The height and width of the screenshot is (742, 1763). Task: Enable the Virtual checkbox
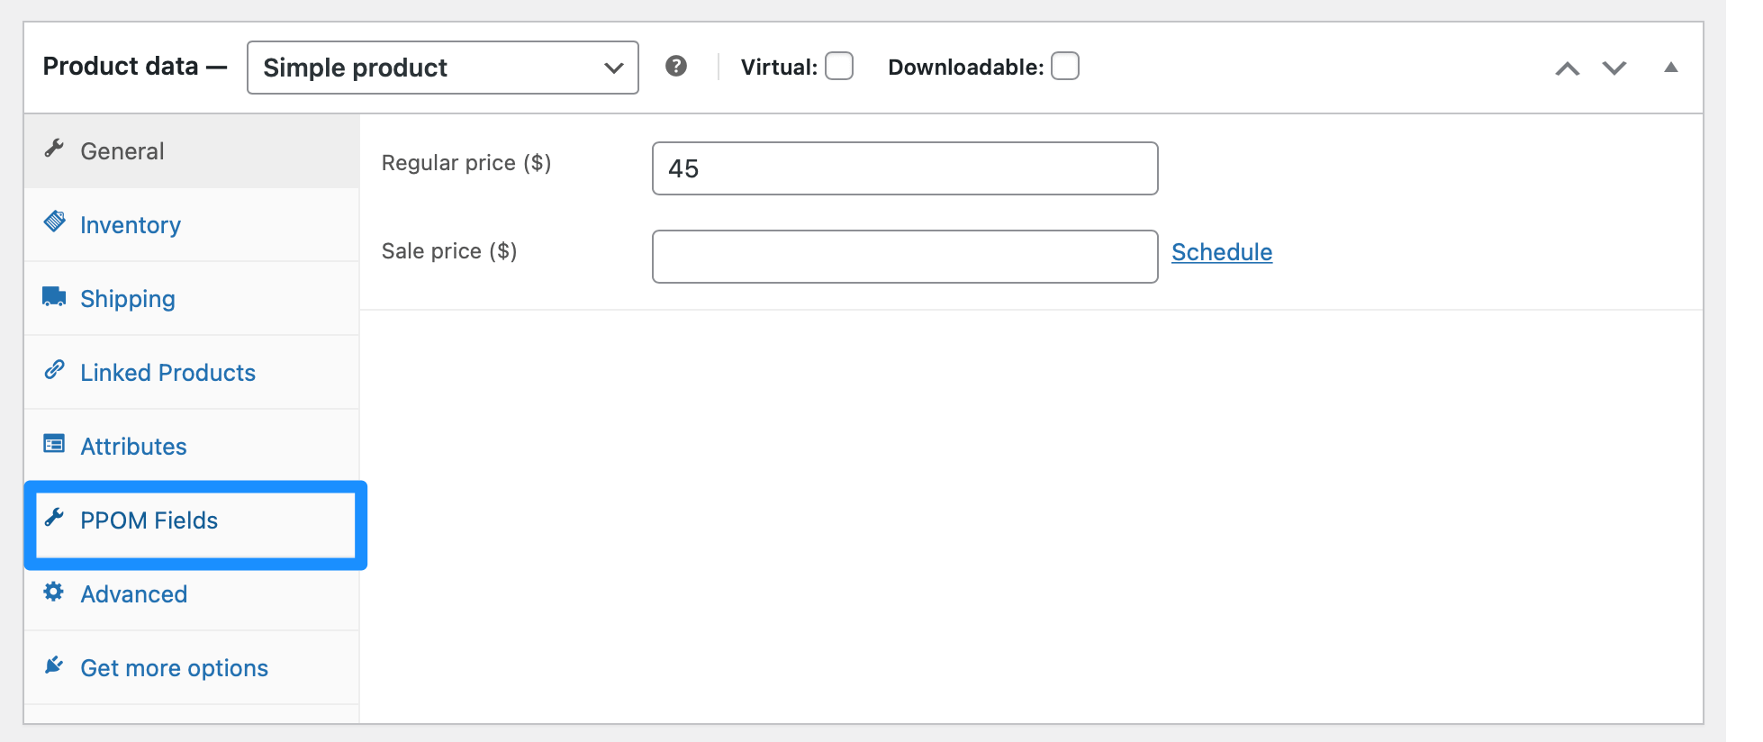tap(839, 67)
